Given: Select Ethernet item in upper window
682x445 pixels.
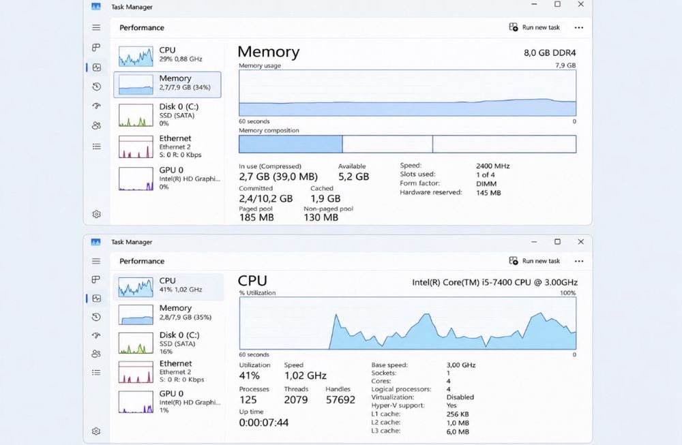Looking at the screenshot, I should [x=168, y=146].
